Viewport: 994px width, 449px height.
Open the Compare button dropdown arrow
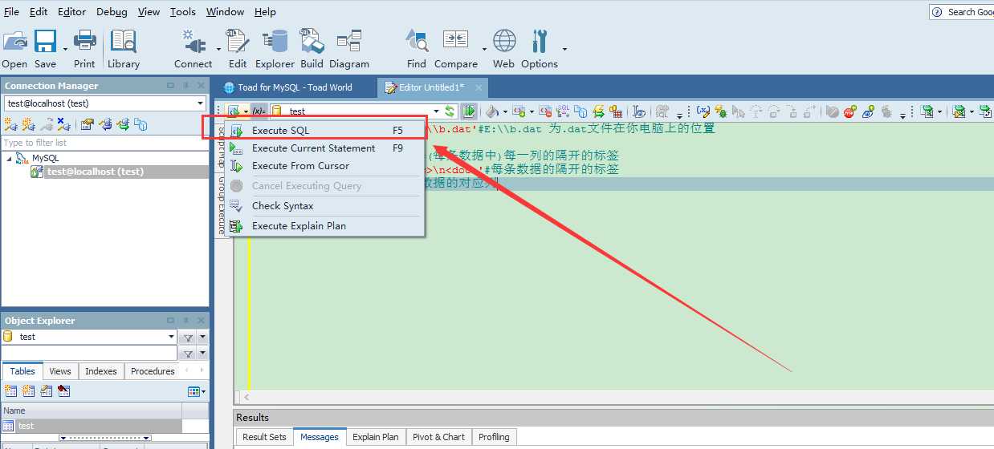tap(483, 47)
